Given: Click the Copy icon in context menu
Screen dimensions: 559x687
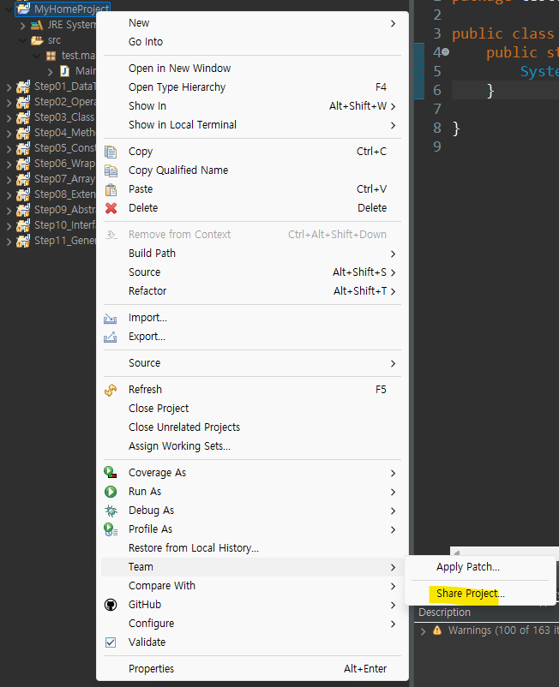Looking at the screenshot, I should click(x=111, y=152).
